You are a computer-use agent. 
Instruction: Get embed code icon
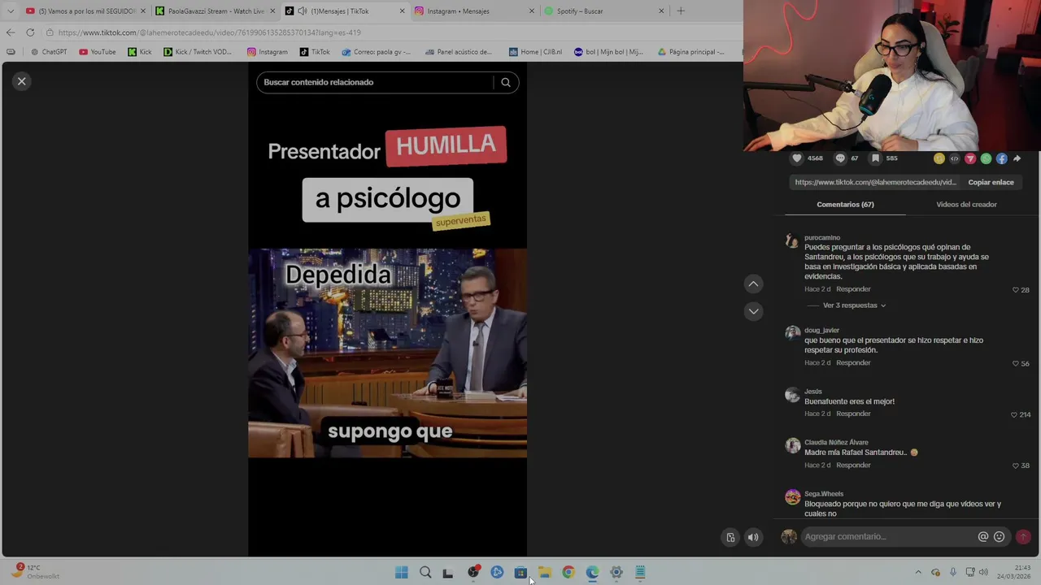point(955,158)
